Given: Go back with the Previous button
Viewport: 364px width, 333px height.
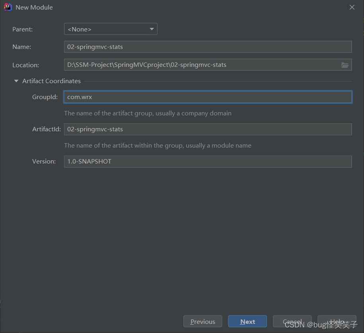Looking at the screenshot, I should pos(202,321).
